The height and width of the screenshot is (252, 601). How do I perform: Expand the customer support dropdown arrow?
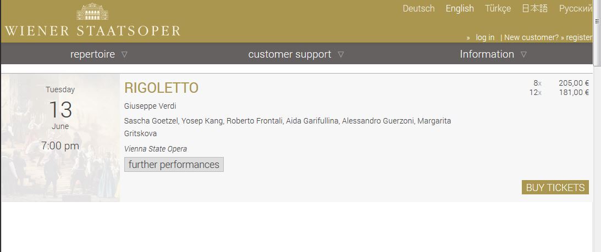341,54
